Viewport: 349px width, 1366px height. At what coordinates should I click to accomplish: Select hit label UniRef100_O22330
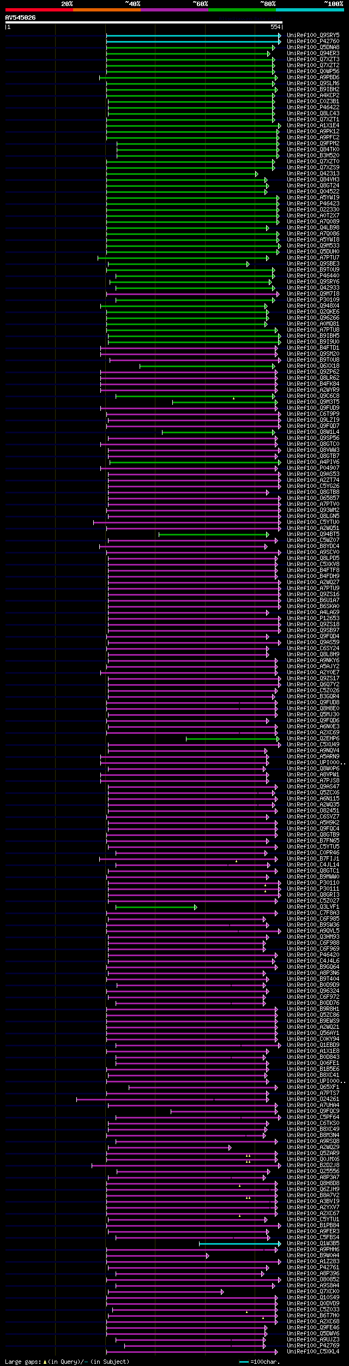(313, 209)
